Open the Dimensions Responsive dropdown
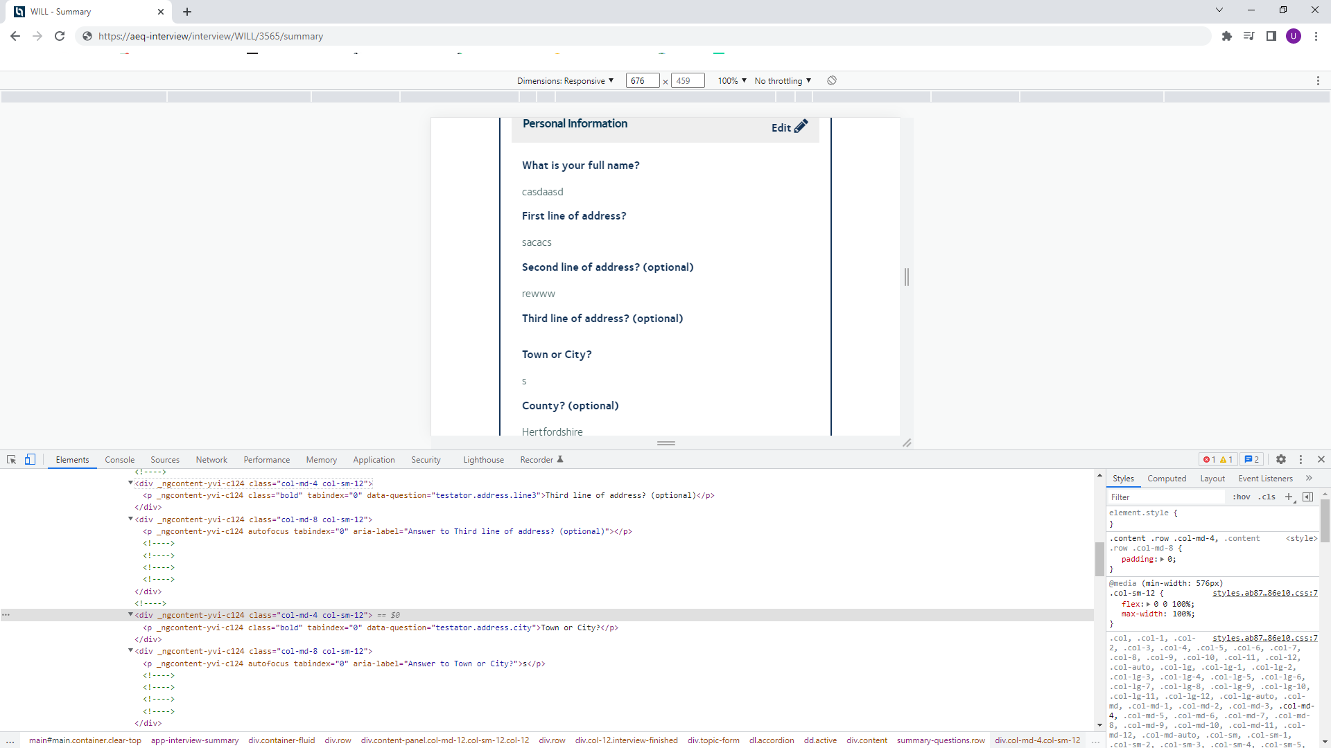This screenshot has width=1331, height=748. pyautogui.click(x=565, y=80)
